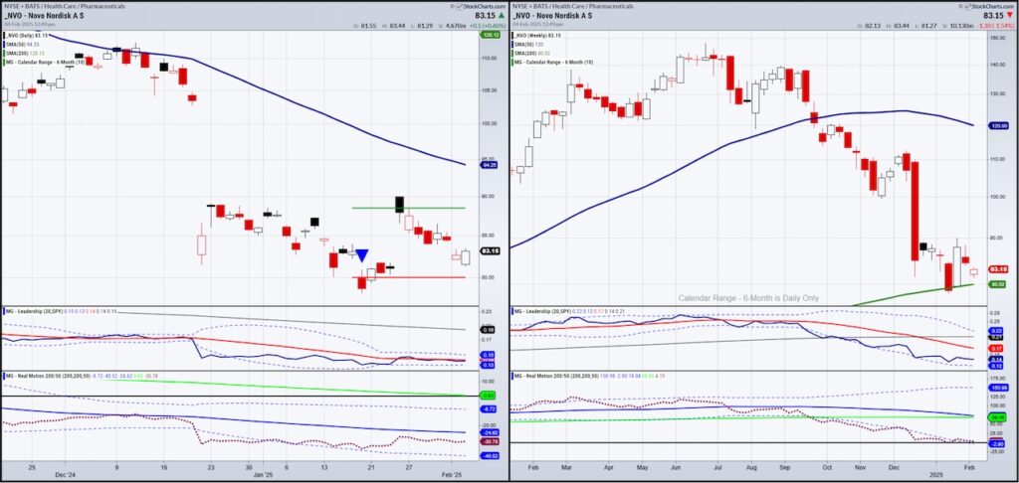
Task: Click the red 0.17 tag in weekly Leadership panel
Action: (996, 348)
